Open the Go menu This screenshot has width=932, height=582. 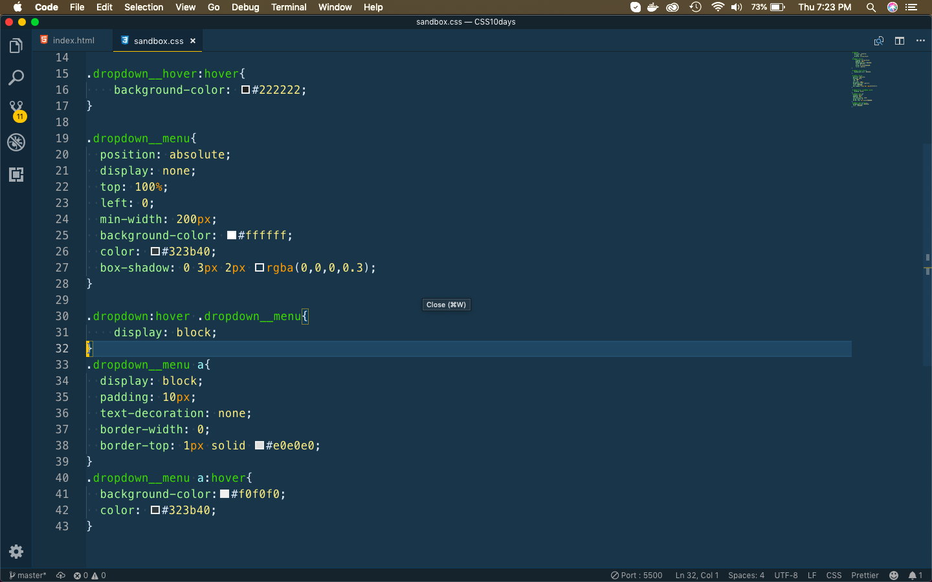coord(214,7)
